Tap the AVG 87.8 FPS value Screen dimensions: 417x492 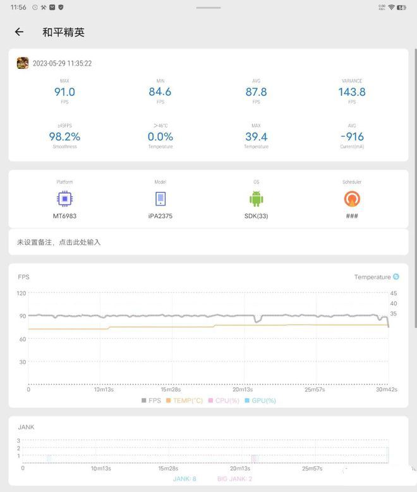256,92
